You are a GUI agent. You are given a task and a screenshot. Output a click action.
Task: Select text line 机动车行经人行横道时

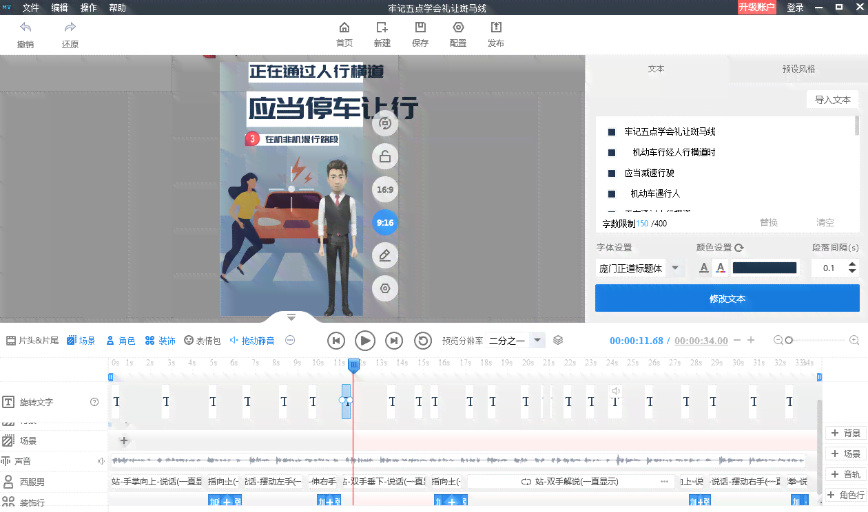[x=674, y=152]
